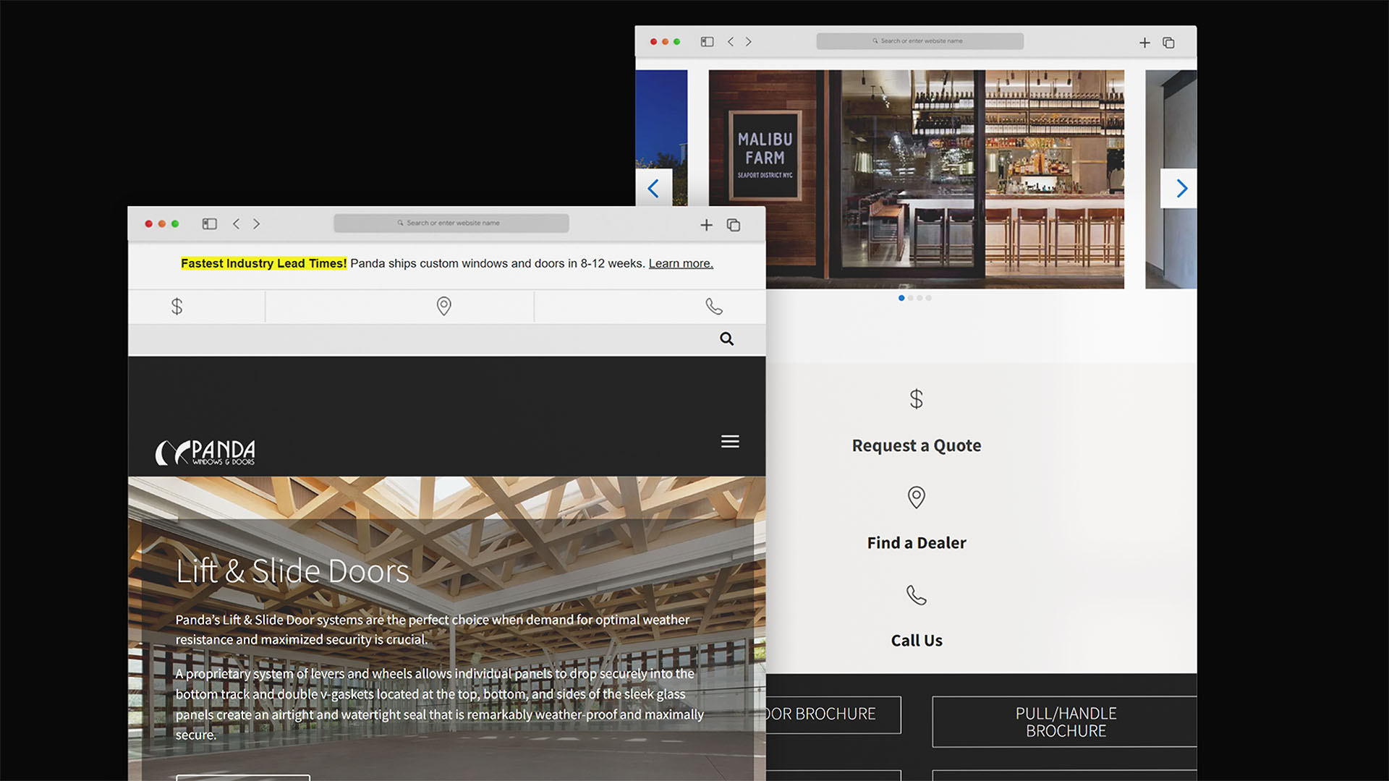Show tab overview in the front browser window

coord(734,225)
